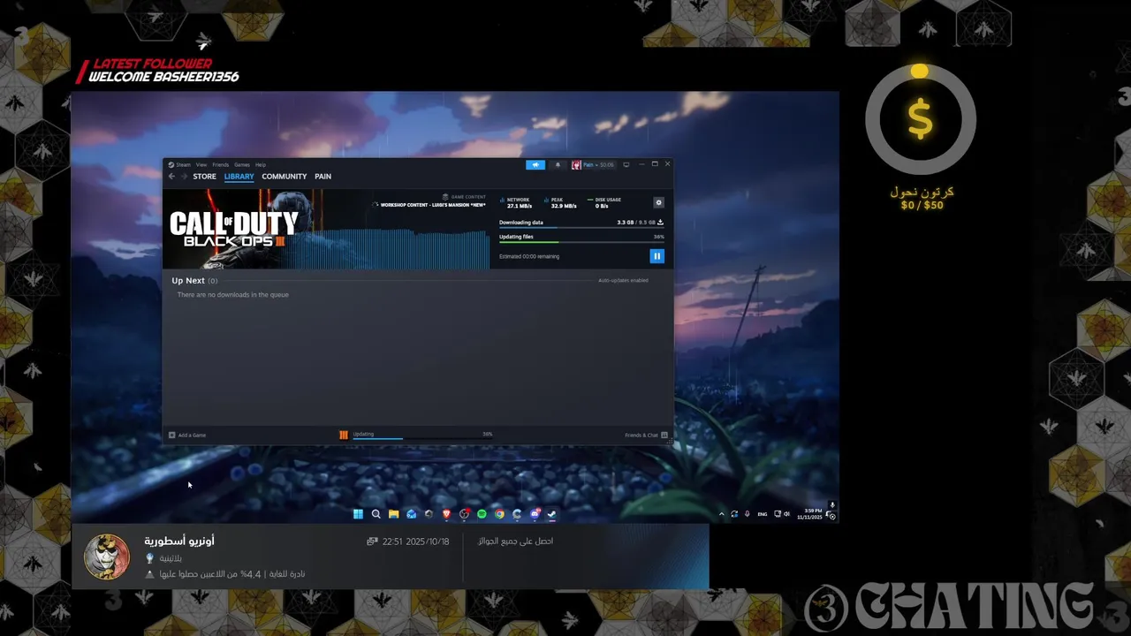Open the COMMUNITY tab
Image resolution: width=1131 pixels, height=636 pixels.
(x=284, y=177)
